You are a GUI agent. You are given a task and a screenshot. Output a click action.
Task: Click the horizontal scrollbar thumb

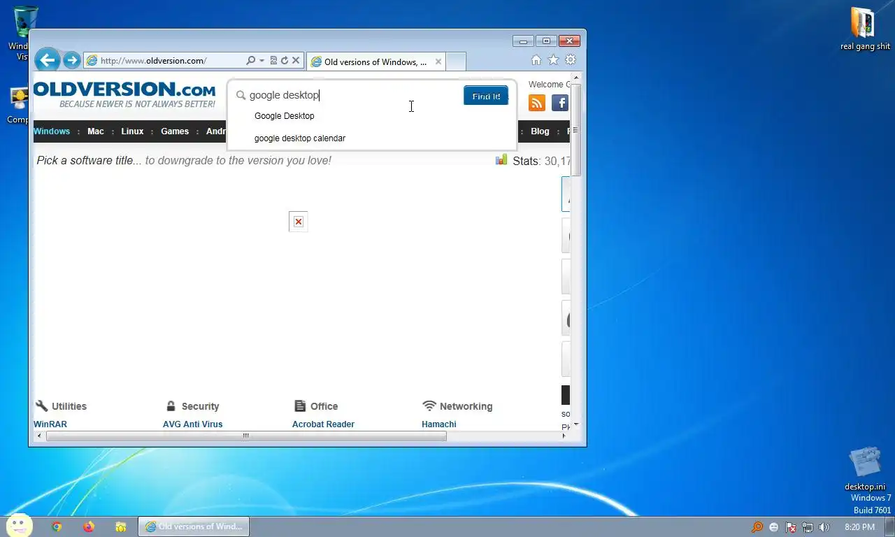click(x=246, y=436)
